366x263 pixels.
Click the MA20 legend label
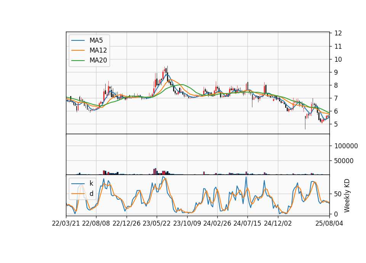pyautogui.click(x=98, y=60)
